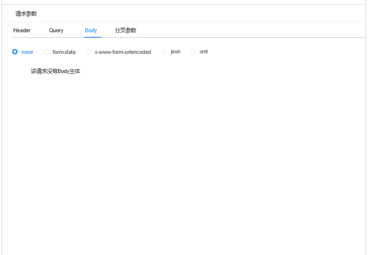
Task: Select the xml body type radio
Action: pyautogui.click(x=193, y=51)
